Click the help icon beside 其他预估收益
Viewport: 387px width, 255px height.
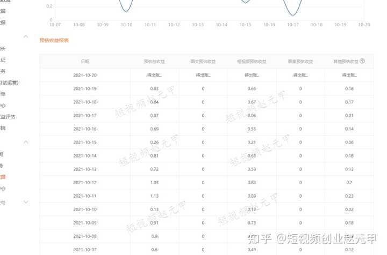point(362,61)
